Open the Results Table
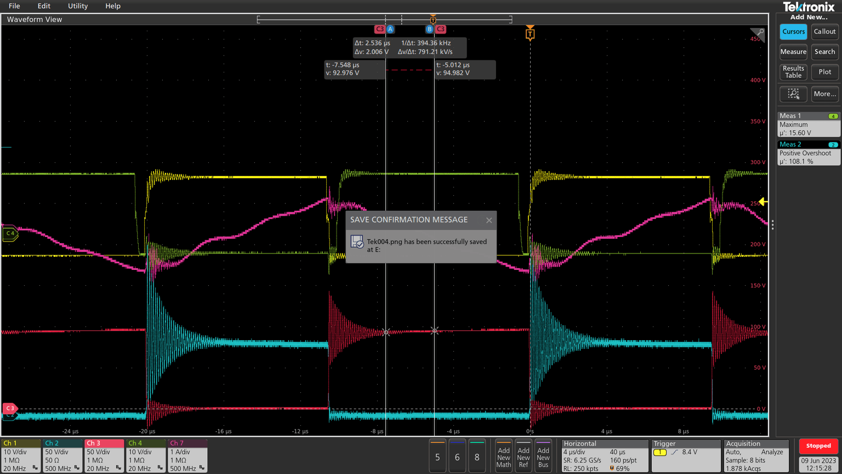The height and width of the screenshot is (474, 842). (793, 72)
